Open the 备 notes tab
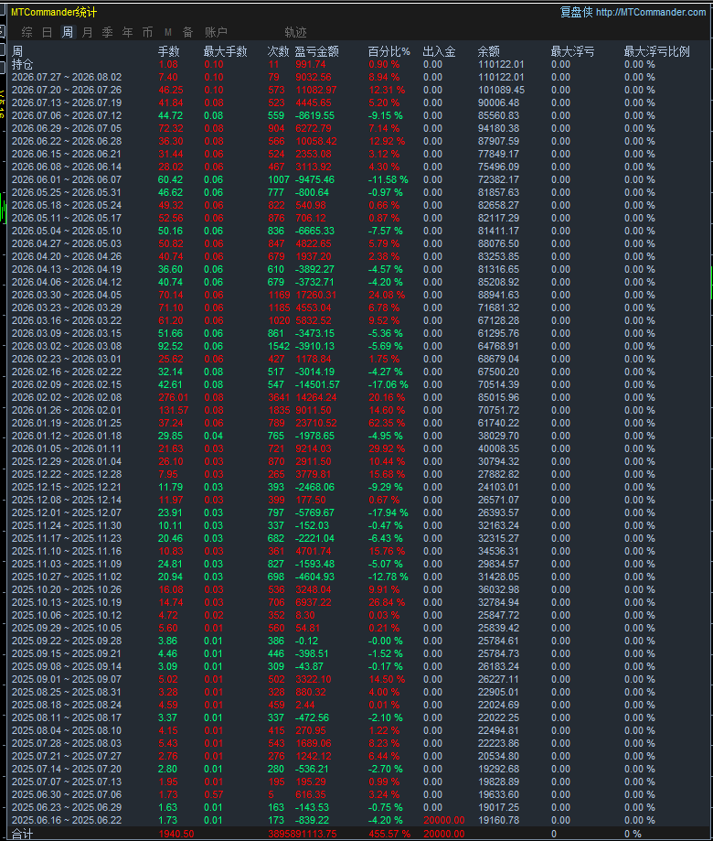The image size is (713, 841). 187,32
